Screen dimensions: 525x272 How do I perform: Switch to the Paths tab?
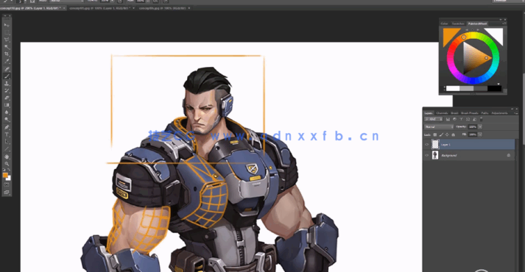pos(485,113)
